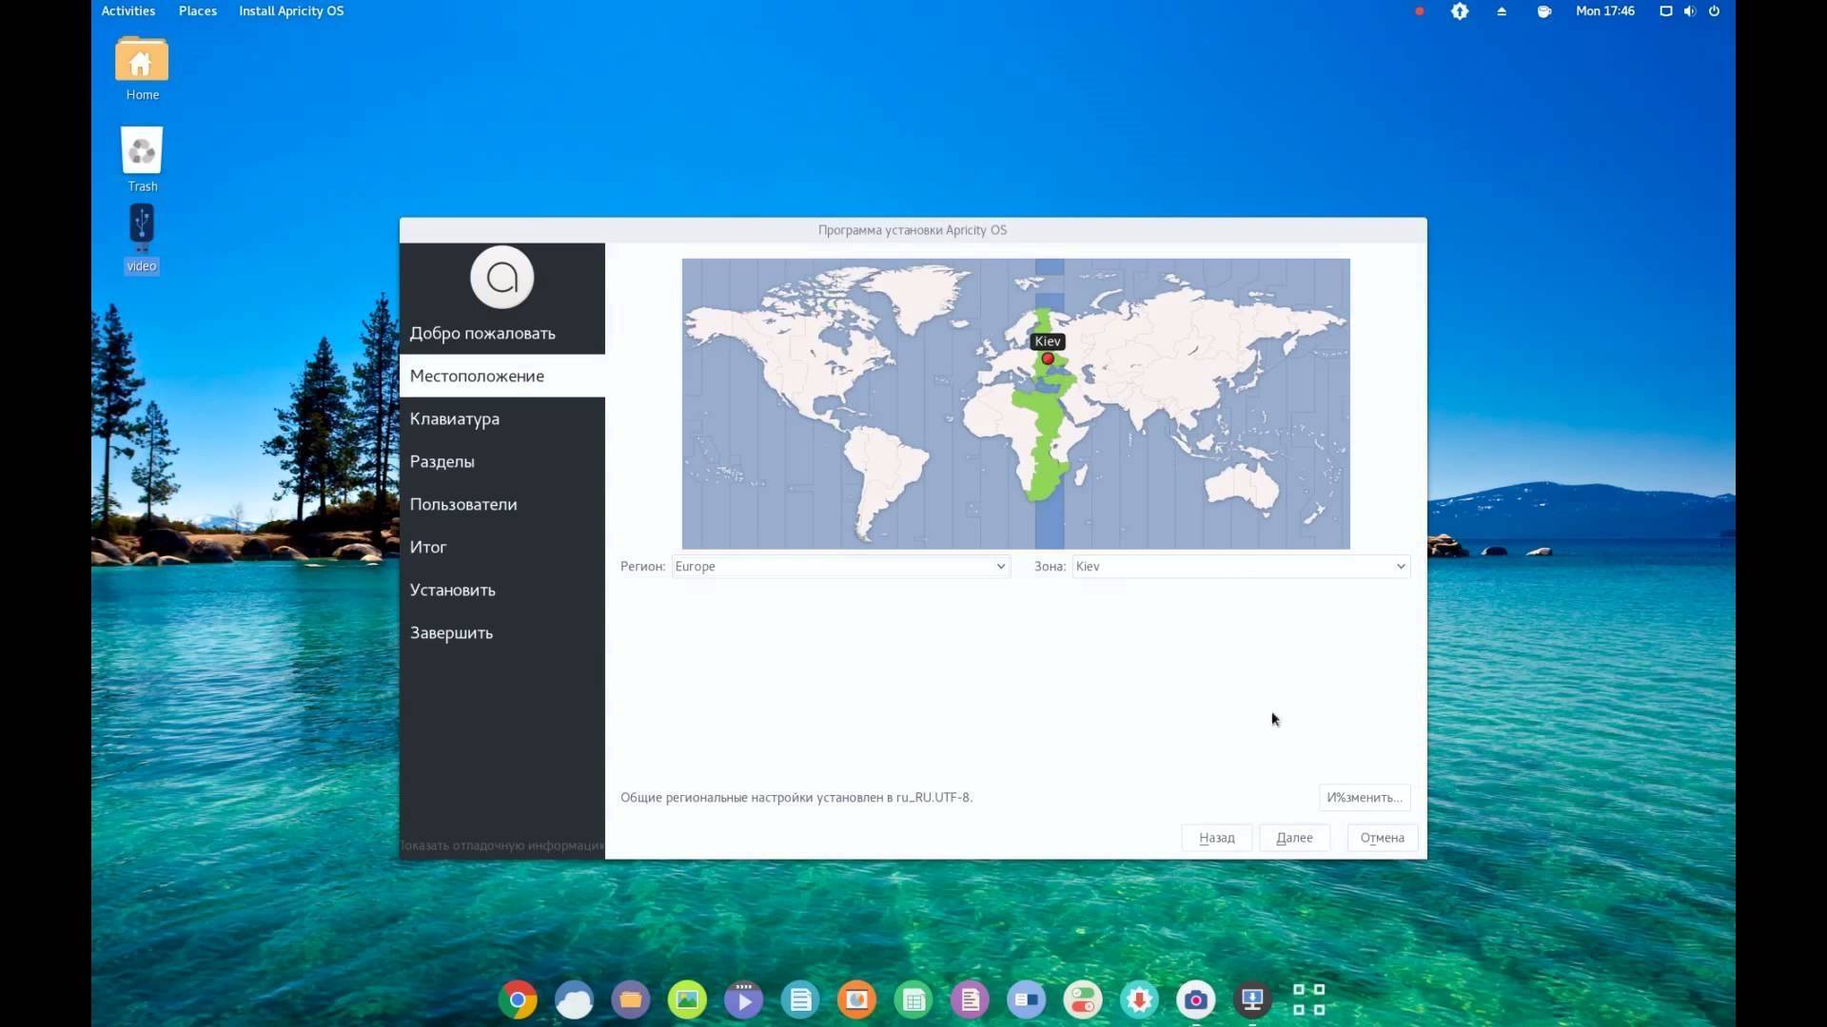1827x1027 pixels.
Task: Click the show debug information link
Action: [x=502, y=845]
